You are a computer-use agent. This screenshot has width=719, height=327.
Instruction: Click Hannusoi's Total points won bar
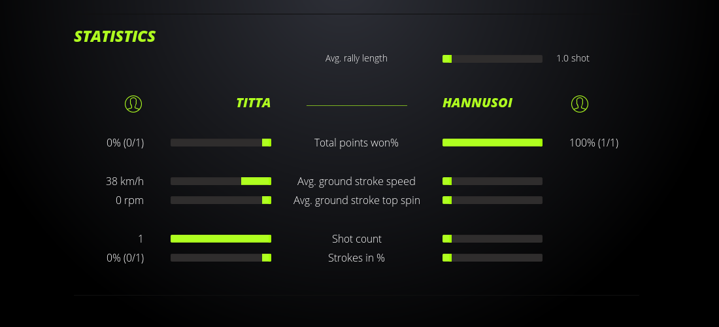[492, 143]
